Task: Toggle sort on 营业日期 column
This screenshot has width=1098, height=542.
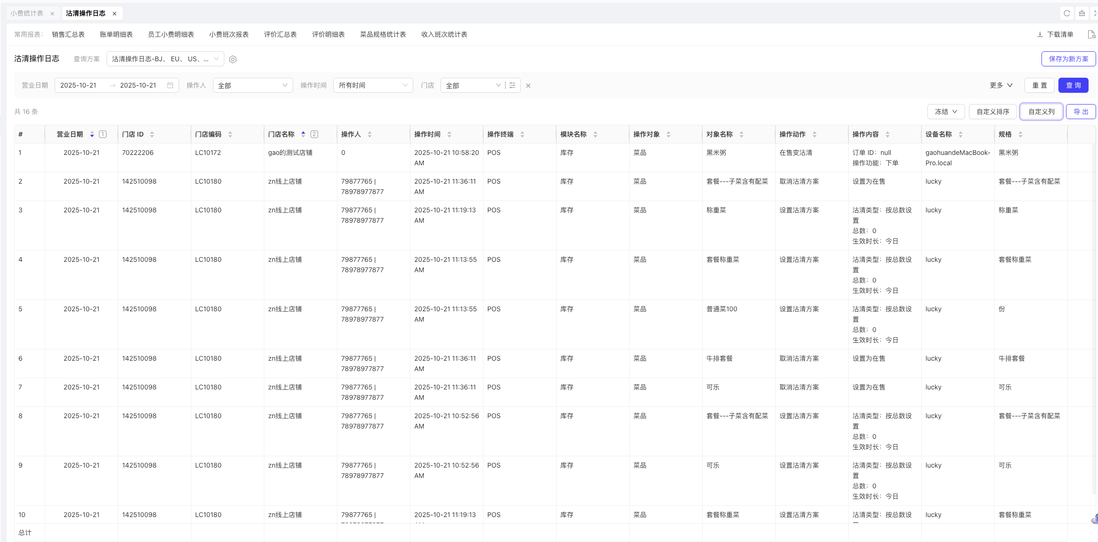Action: pos(92,134)
